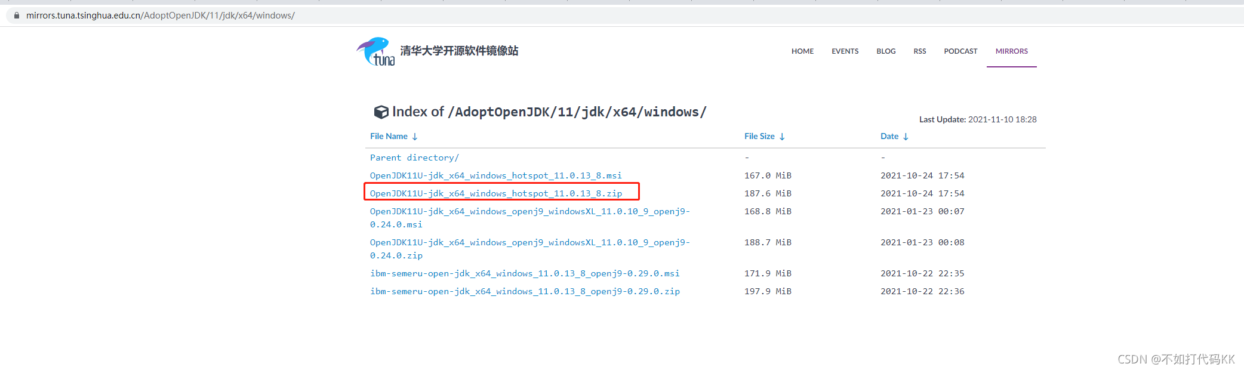Click the padlock icon in address bar

click(17, 16)
